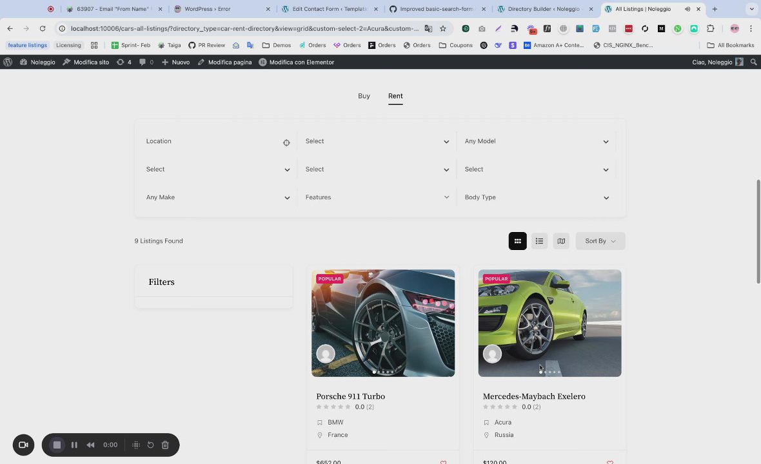This screenshot has height=464, width=761.
Task: Use current location crosshair icon
Action: 286,142
